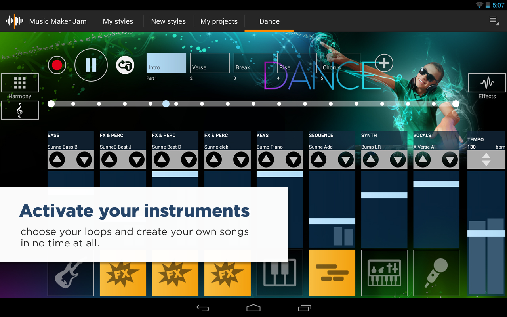
Task: Choose the Rise part
Action: tap(297, 63)
